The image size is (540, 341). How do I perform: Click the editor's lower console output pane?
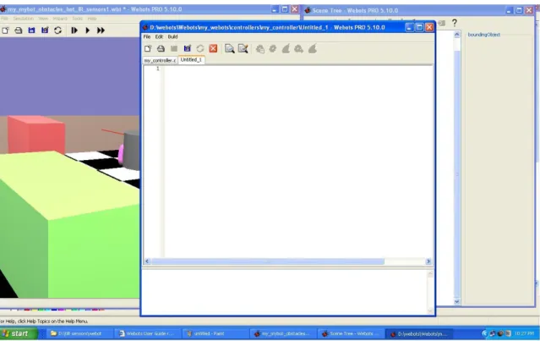(285, 292)
